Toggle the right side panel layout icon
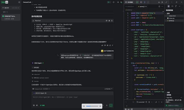The width and height of the screenshot is (184, 110). coord(162,2)
